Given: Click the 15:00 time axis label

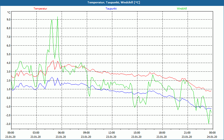Looking at the screenshot, I should (137, 132).
